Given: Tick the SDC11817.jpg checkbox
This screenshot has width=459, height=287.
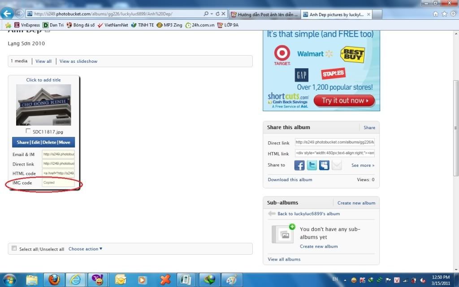Looking at the screenshot, I should (28, 131).
